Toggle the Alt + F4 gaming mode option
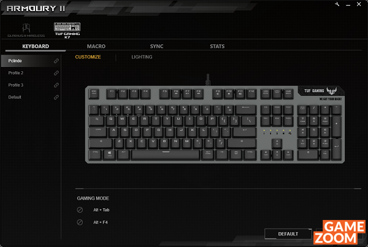The width and height of the screenshot is (368, 247). tap(80, 222)
